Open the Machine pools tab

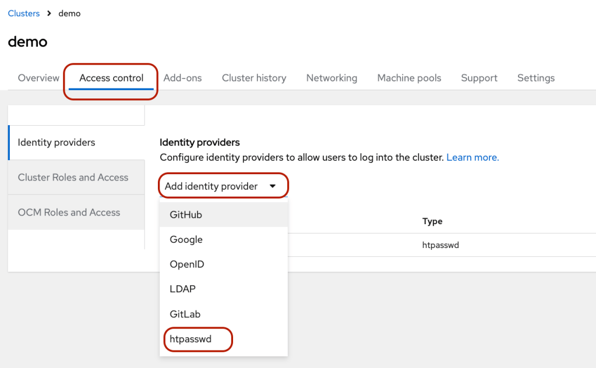click(x=409, y=78)
